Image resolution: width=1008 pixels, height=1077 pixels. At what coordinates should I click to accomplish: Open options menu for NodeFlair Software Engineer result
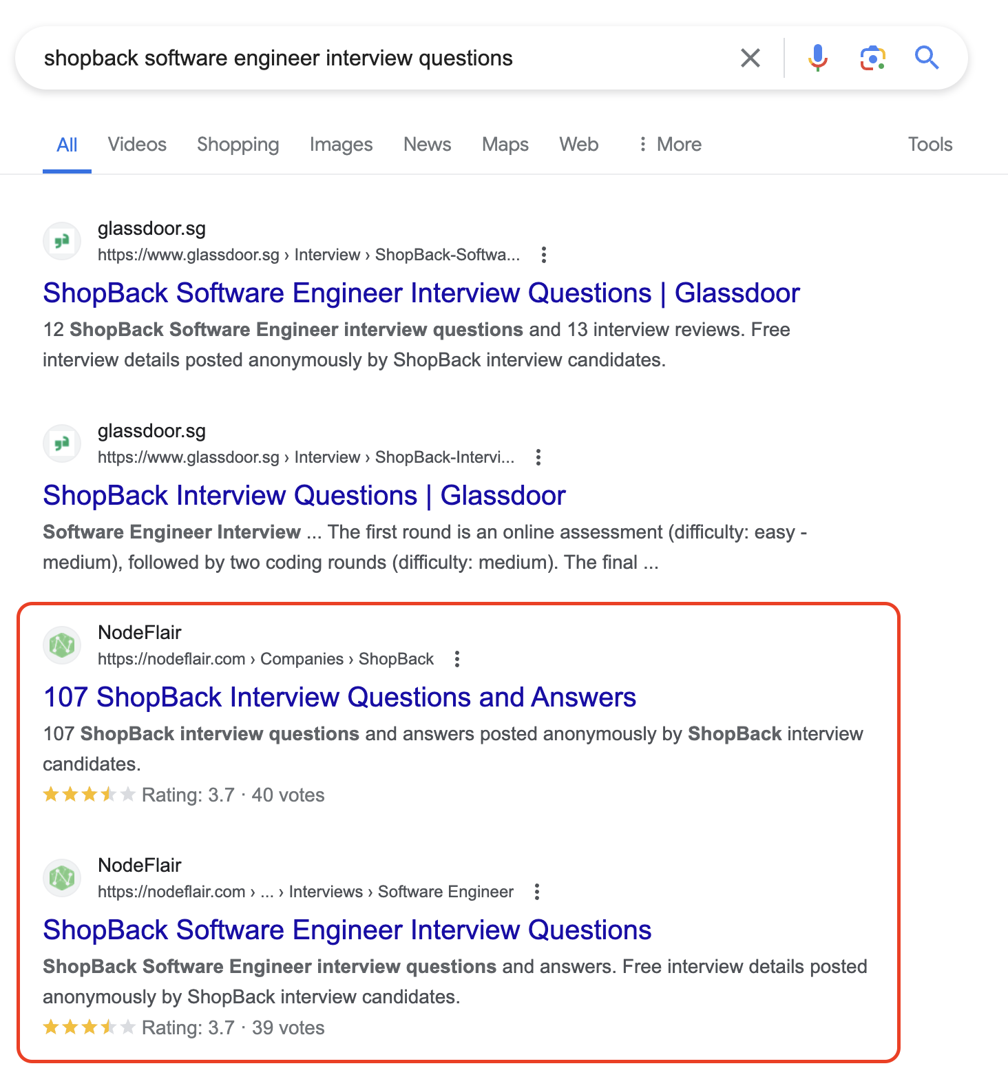(537, 892)
